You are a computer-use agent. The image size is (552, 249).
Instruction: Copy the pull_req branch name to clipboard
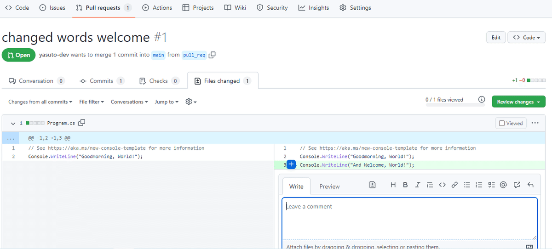coord(212,55)
